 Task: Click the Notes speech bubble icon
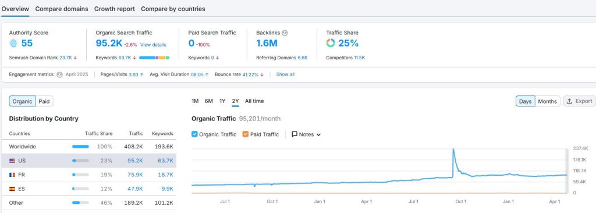[295, 134]
